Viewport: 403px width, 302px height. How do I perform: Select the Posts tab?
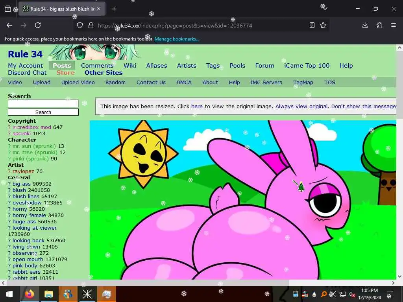[62, 66]
